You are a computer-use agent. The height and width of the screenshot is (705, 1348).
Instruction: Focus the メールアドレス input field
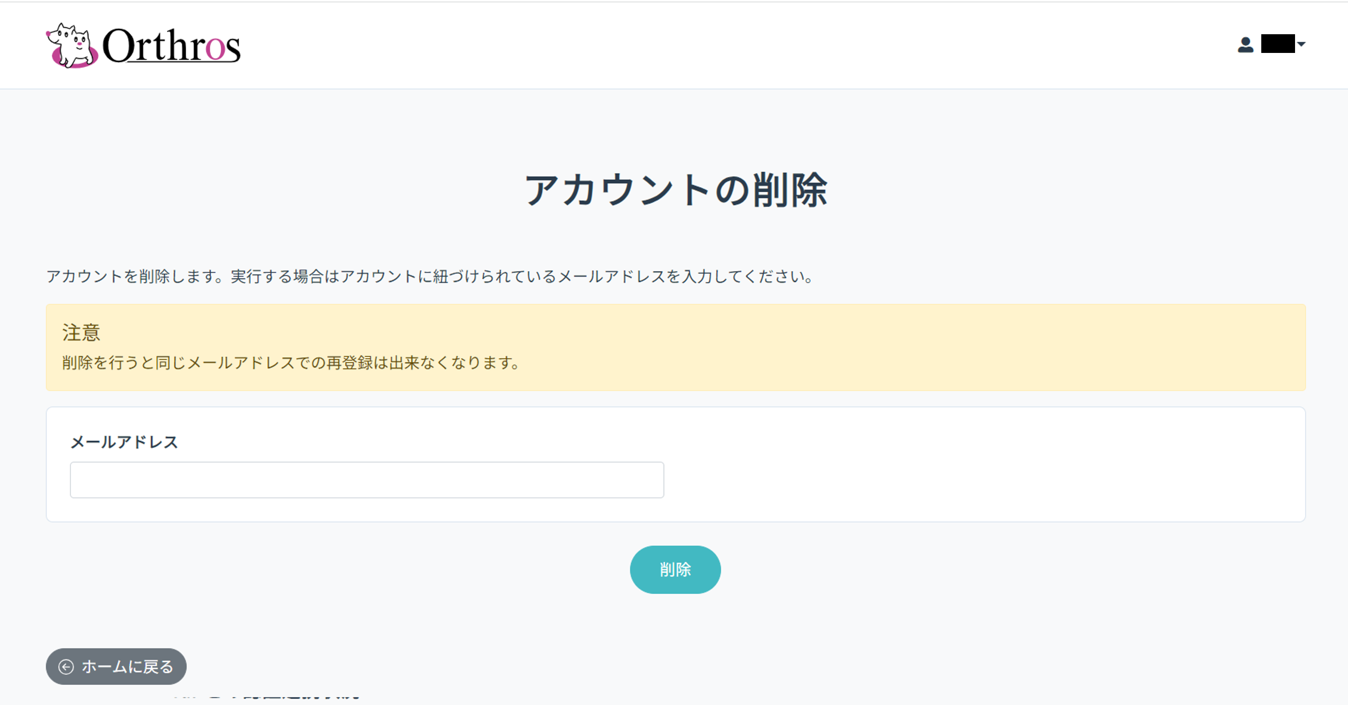click(x=366, y=480)
